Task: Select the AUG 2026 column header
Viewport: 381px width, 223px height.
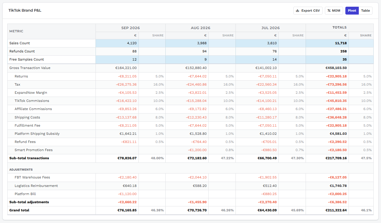Action: coord(201,28)
